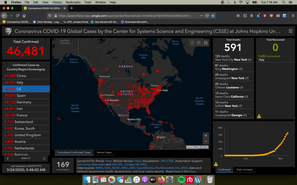297x185 pixels.
Task: Click the blue bookmark star in address bar
Action: (213, 16)
